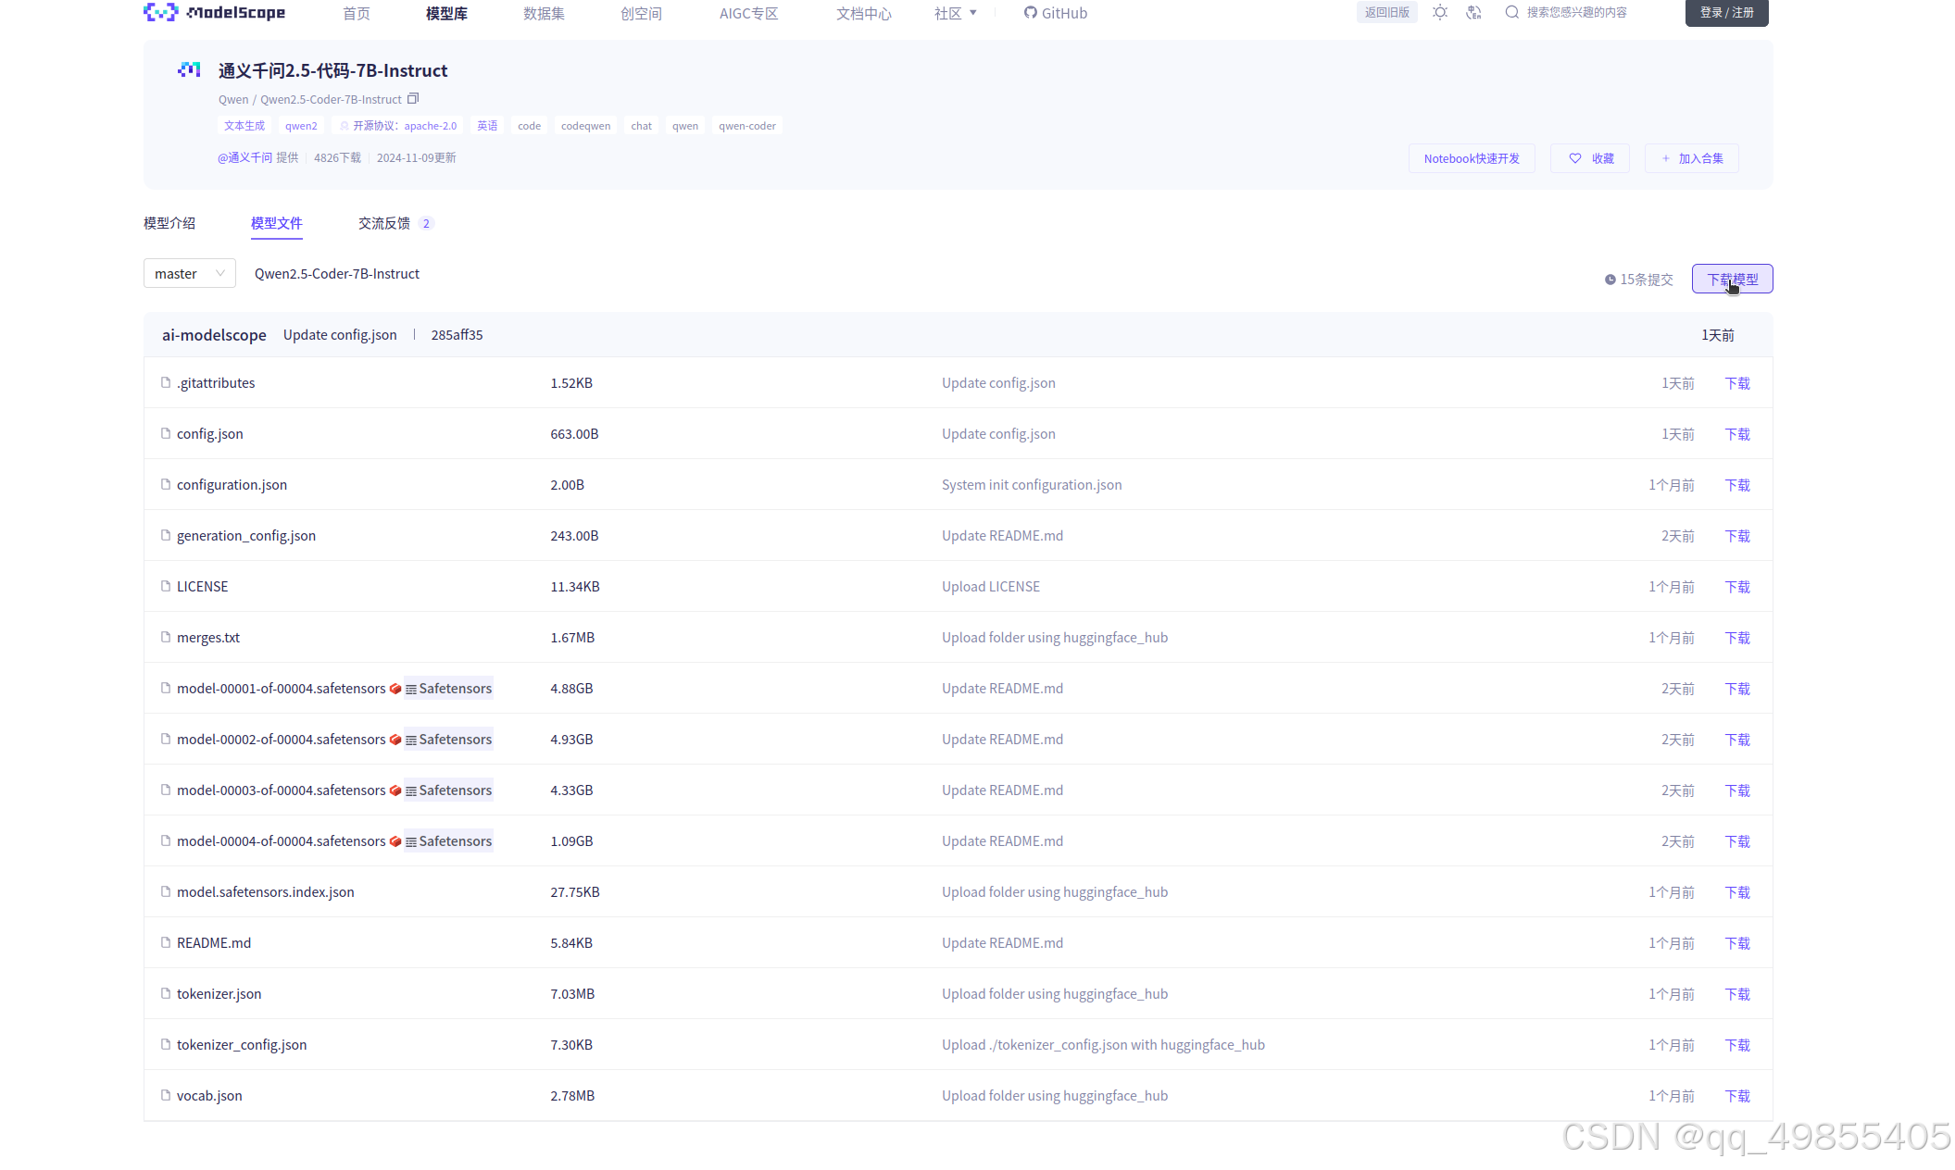Click Notebook快速开发 button

click(x=1472, y=158)
